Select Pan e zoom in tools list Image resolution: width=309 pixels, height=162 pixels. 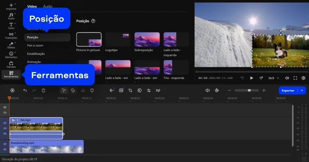35,45
